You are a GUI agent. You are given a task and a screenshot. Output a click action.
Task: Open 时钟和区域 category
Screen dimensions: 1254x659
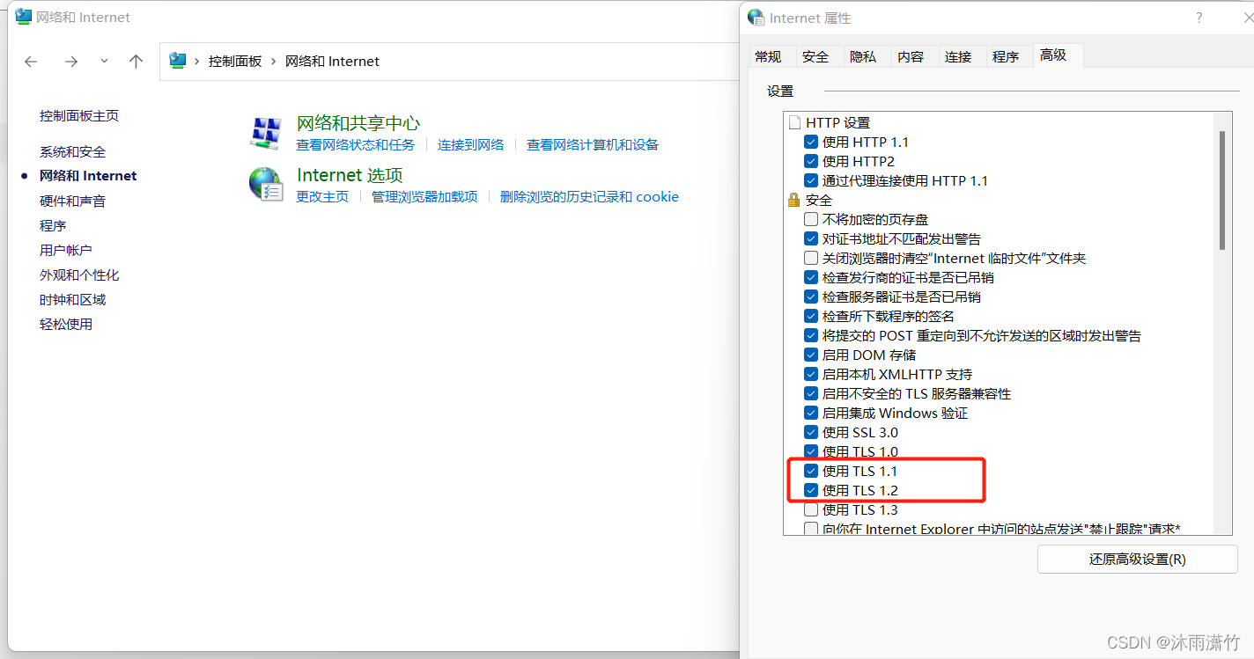tap(72, 299)
